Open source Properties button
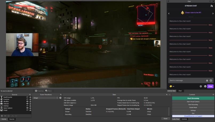The height and width of the screenshot is (122, 215). click(x=39, y=91)
